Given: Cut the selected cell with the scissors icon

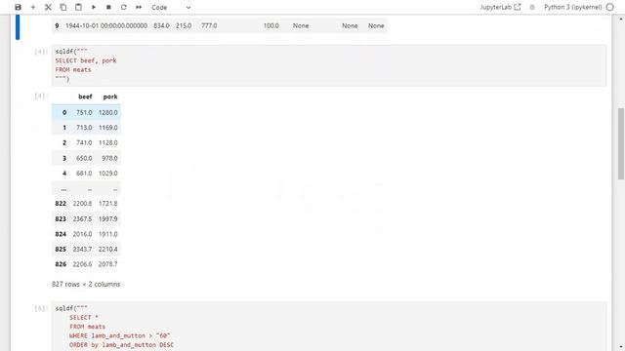Looking at the screenshot, I should point(48,7).
